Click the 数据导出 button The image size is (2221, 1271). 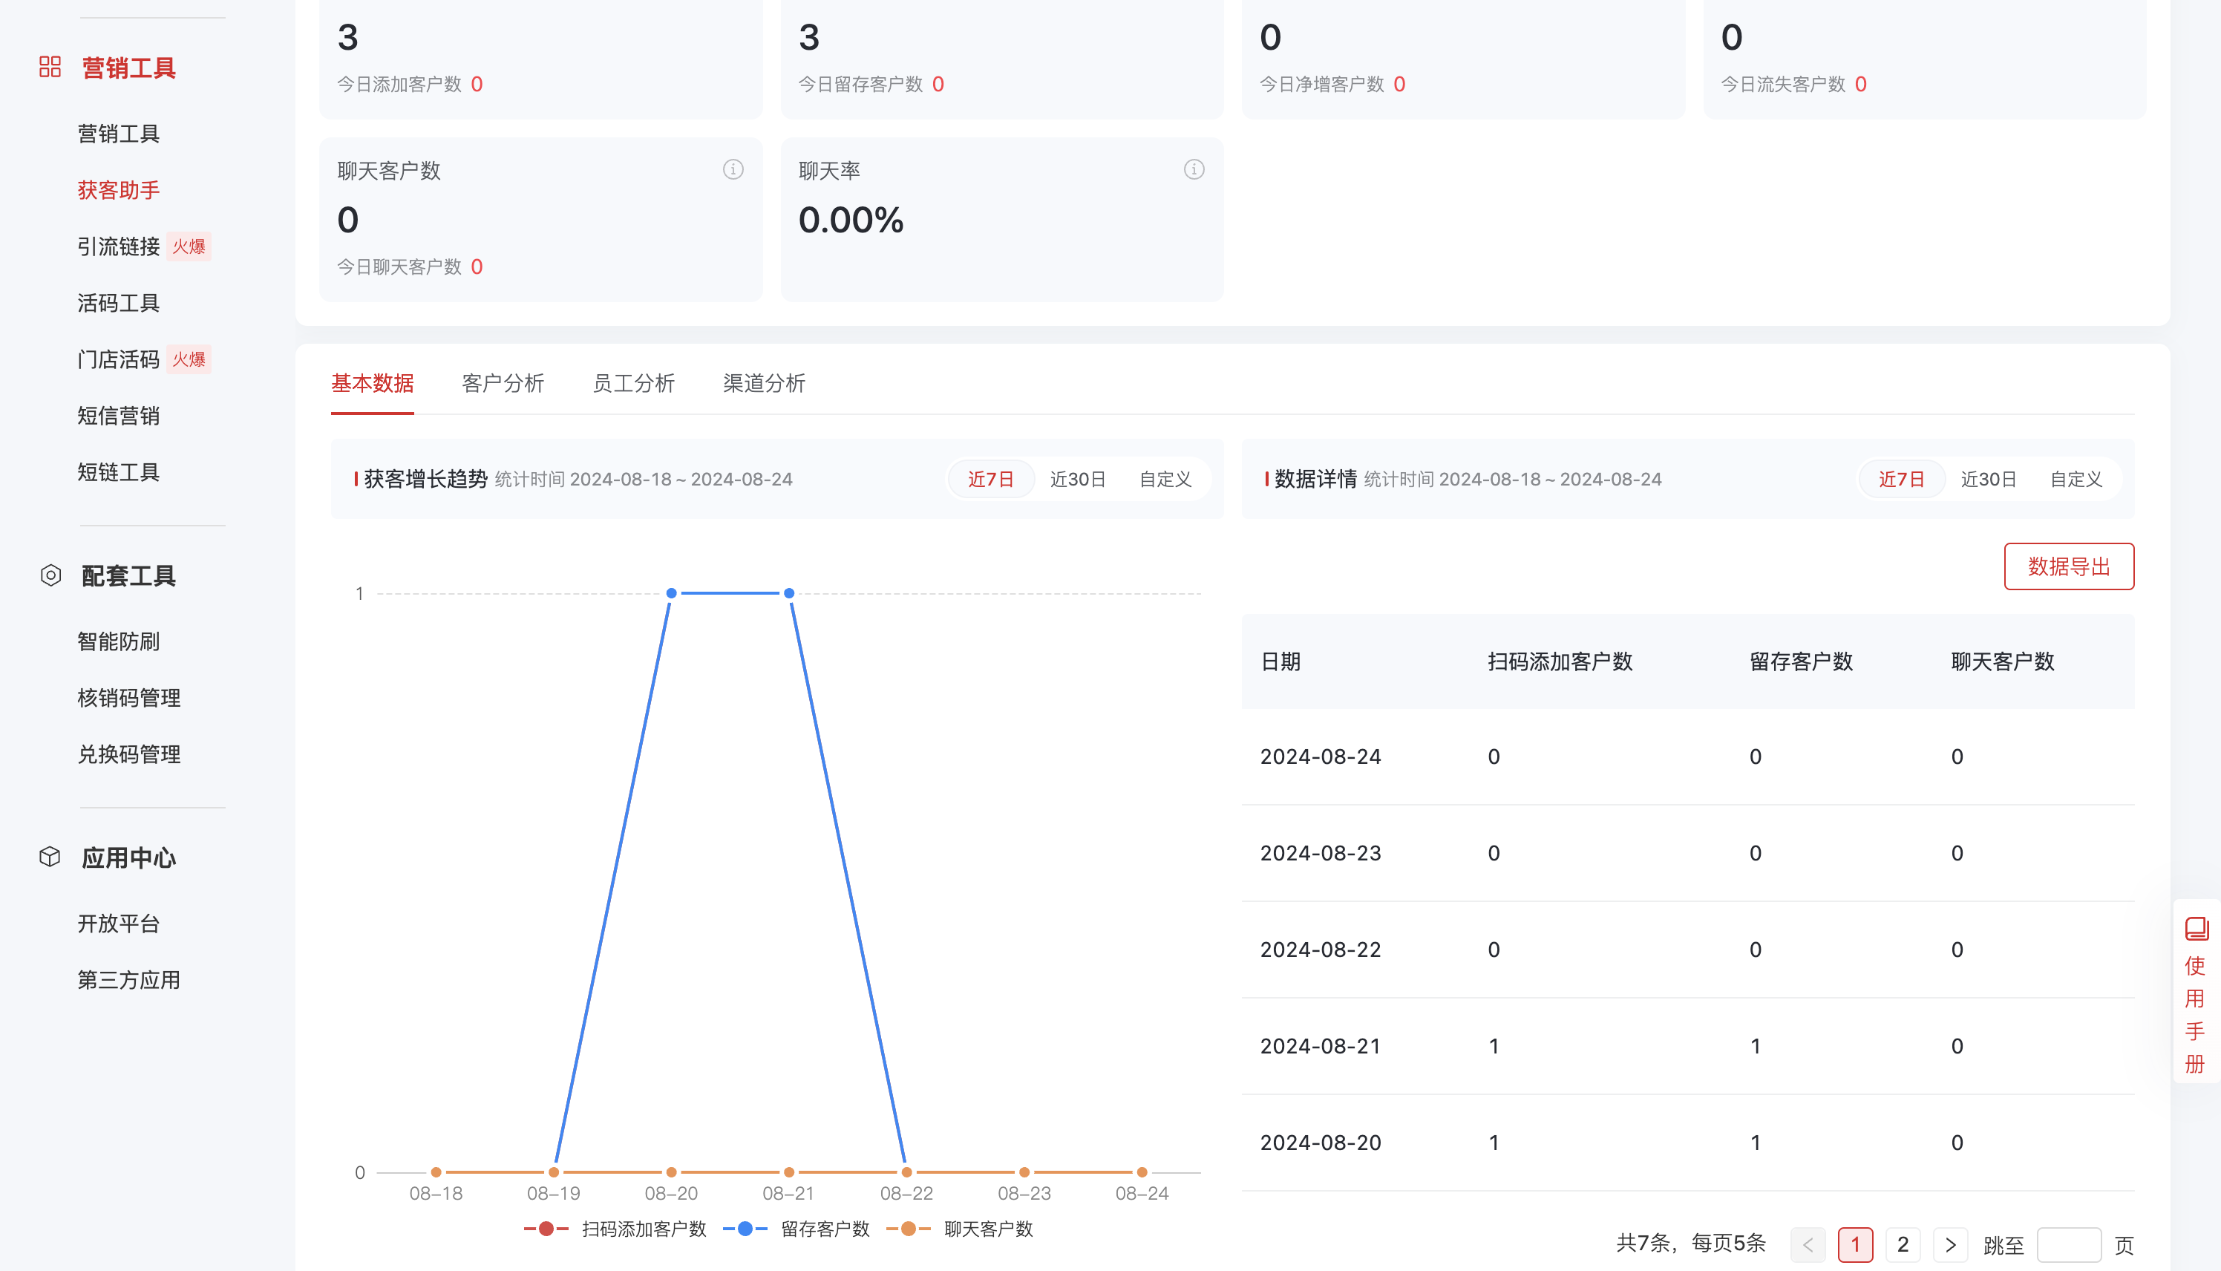[2069, 566]
